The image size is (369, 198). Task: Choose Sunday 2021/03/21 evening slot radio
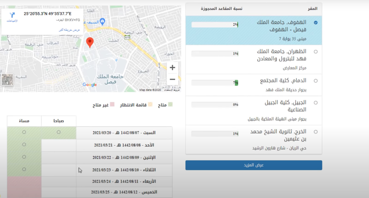[x=24, y=145]
